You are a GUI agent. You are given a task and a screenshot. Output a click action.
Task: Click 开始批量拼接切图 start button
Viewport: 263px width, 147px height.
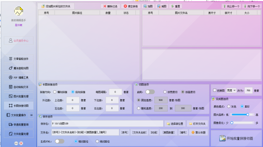click(x=236, y=138)
